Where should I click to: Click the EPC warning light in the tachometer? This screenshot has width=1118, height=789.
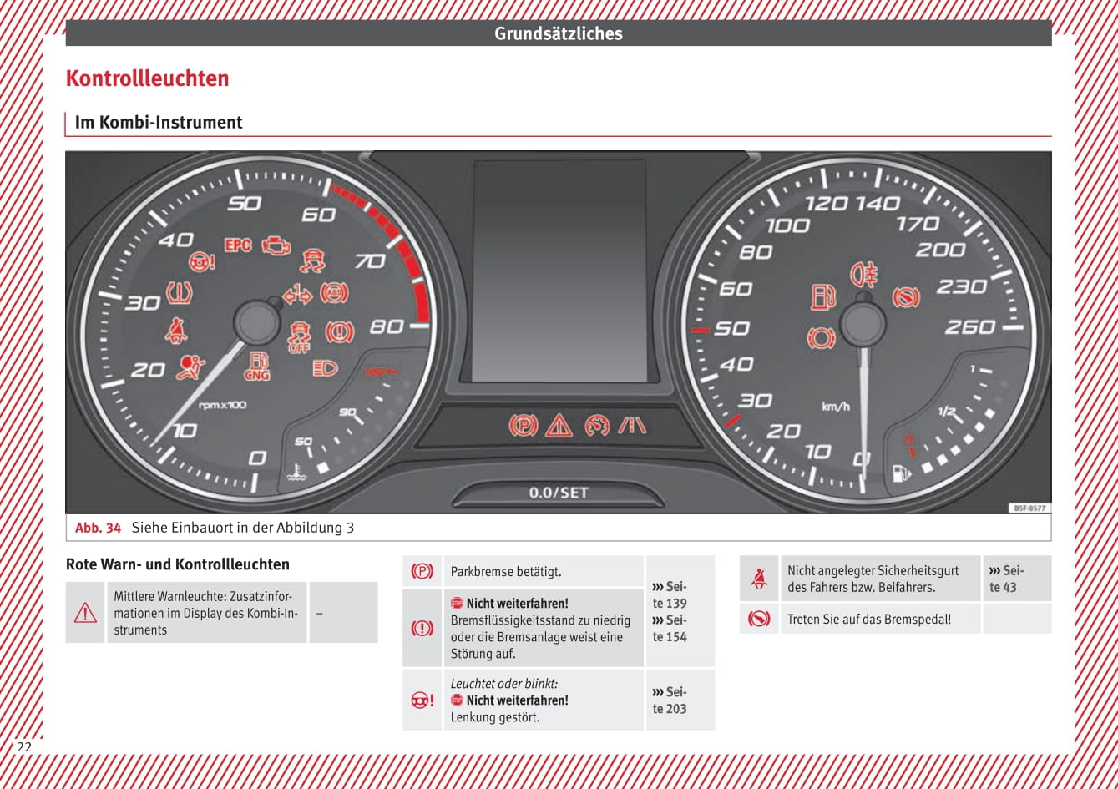(238, 245)
